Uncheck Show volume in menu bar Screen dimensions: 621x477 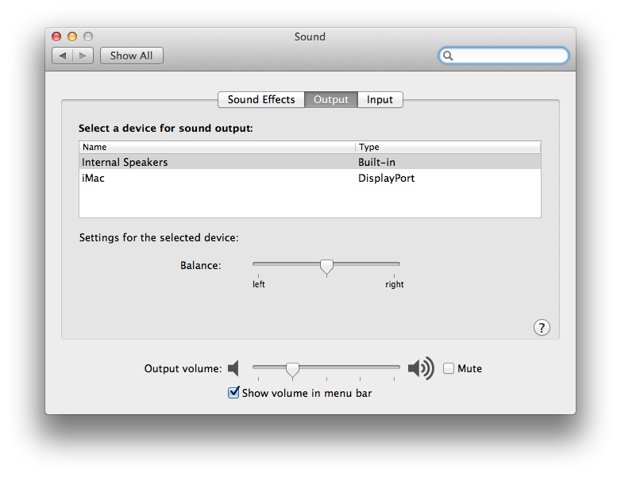pos(233,393)
